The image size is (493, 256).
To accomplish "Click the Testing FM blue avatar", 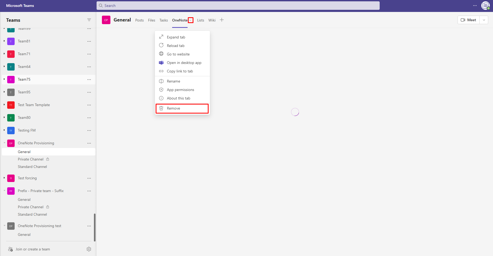I will coord(11,131).
